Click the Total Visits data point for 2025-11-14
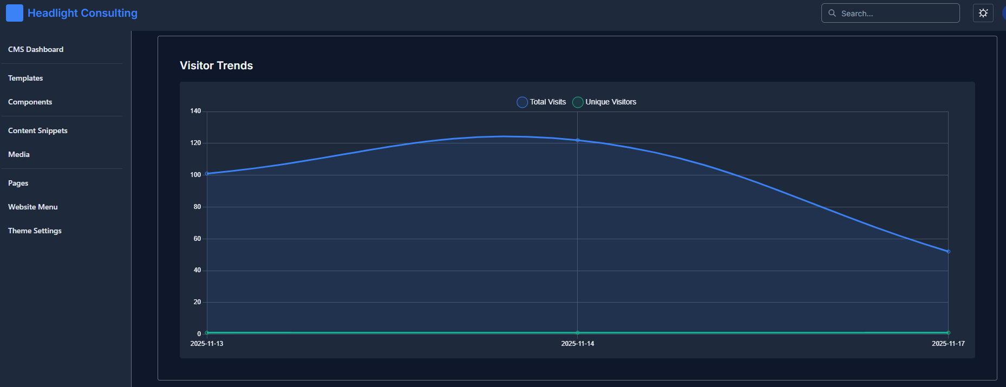Screen dimensions: 1006x387 578,140
